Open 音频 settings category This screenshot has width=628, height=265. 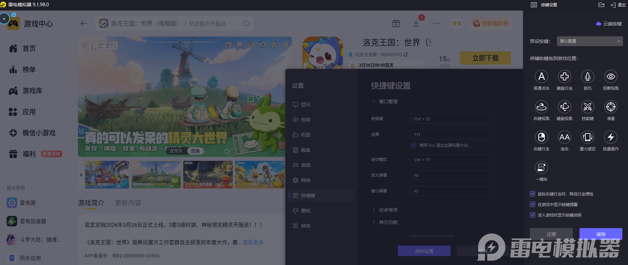(x=322, y=165)
